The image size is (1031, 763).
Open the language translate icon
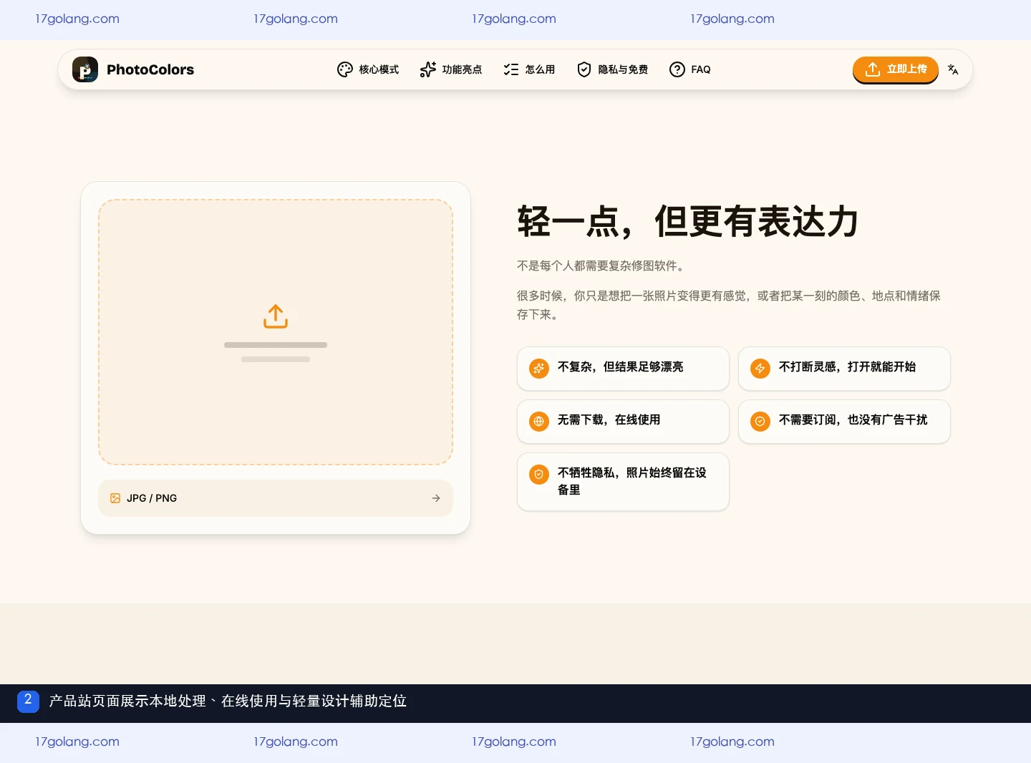point(953,69)
